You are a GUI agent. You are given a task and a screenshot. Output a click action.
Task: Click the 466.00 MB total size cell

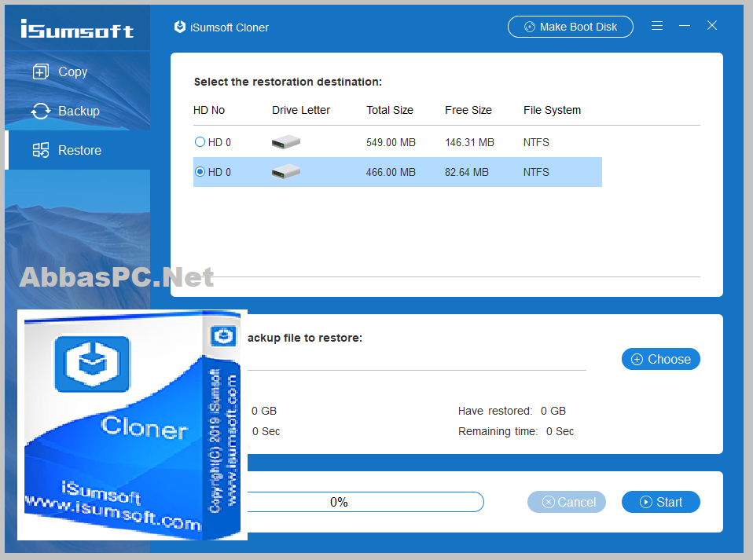tap(391, 172)
